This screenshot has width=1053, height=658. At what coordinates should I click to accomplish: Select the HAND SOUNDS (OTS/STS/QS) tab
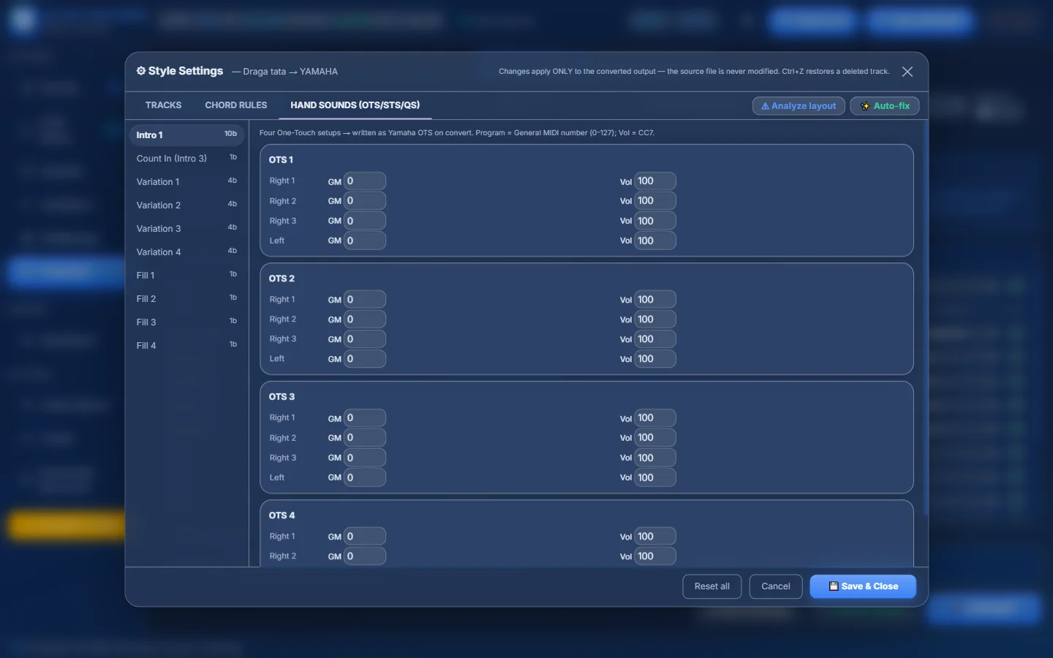click(355, 105)
